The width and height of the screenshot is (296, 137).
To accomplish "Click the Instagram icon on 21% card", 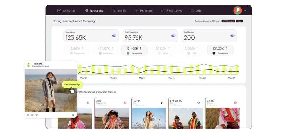I will (x=125, y=102).
